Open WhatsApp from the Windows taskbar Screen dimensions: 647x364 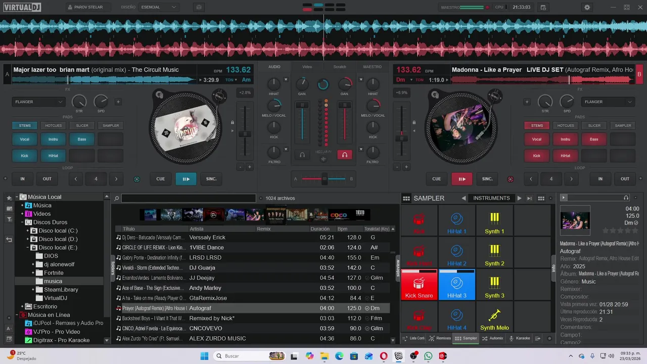(x=428, y=356)
